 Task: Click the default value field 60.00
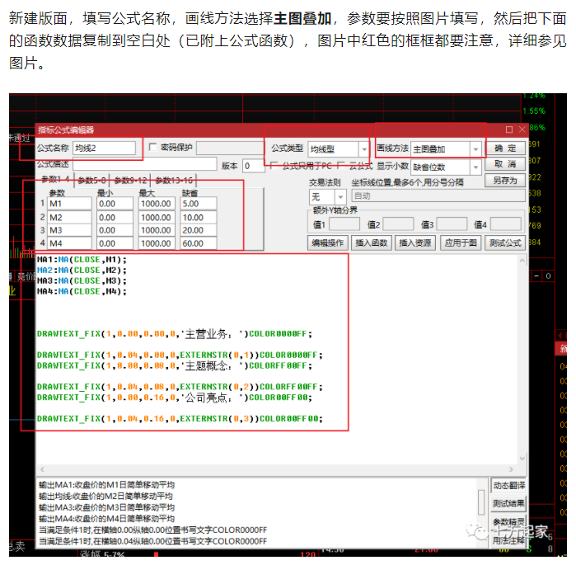click(x=199, y=243)
